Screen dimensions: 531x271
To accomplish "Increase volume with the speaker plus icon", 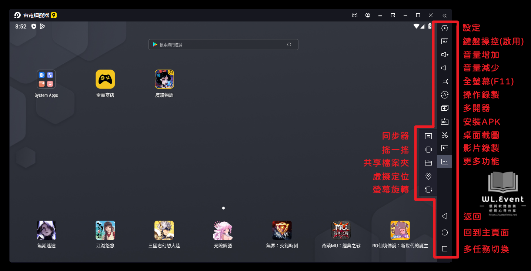I will coord(445,55).
